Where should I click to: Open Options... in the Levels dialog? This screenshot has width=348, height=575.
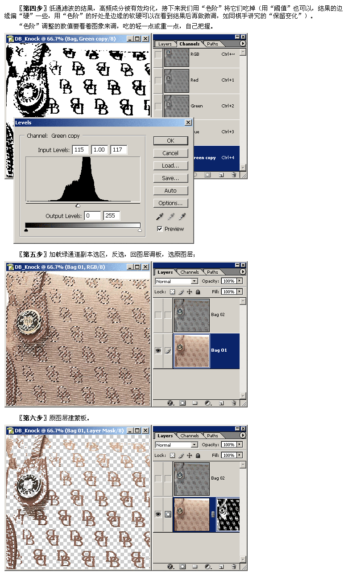[x=170, y=203]
